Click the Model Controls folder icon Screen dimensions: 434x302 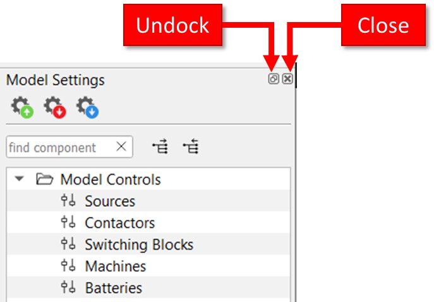pyautogui.click(x=44, y=180)
